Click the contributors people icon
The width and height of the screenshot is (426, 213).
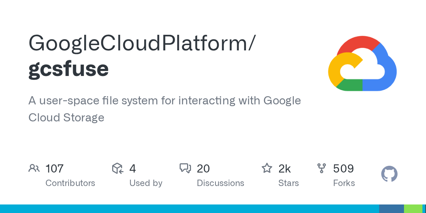click(x=34, y=168)
